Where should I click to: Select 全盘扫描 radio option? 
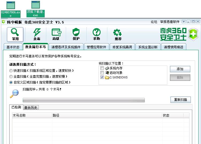(x=11, y=77)
